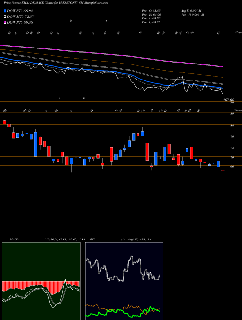Click the 74 price axis label
The width and height of the screenshot is (242, 320).
click(232, 148)
